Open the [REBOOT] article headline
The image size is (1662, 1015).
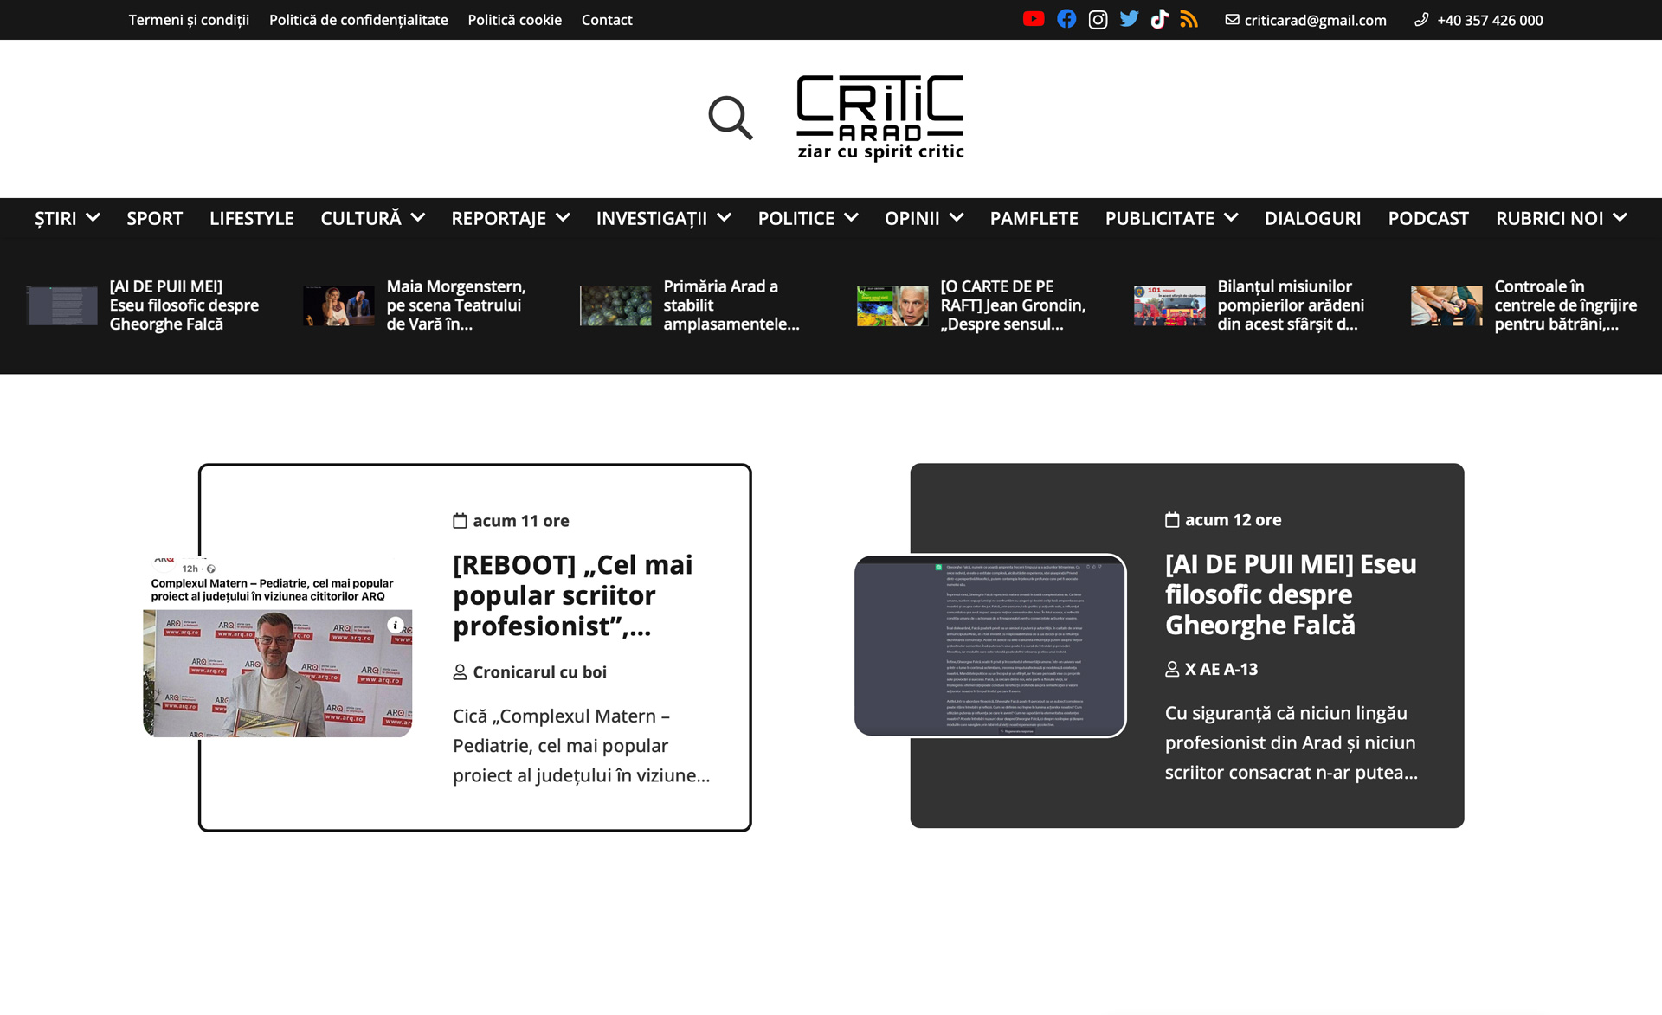pos(572,595)
